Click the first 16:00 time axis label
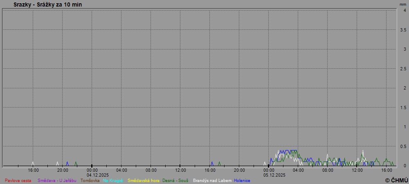409x184 pixels. [33, 170]
